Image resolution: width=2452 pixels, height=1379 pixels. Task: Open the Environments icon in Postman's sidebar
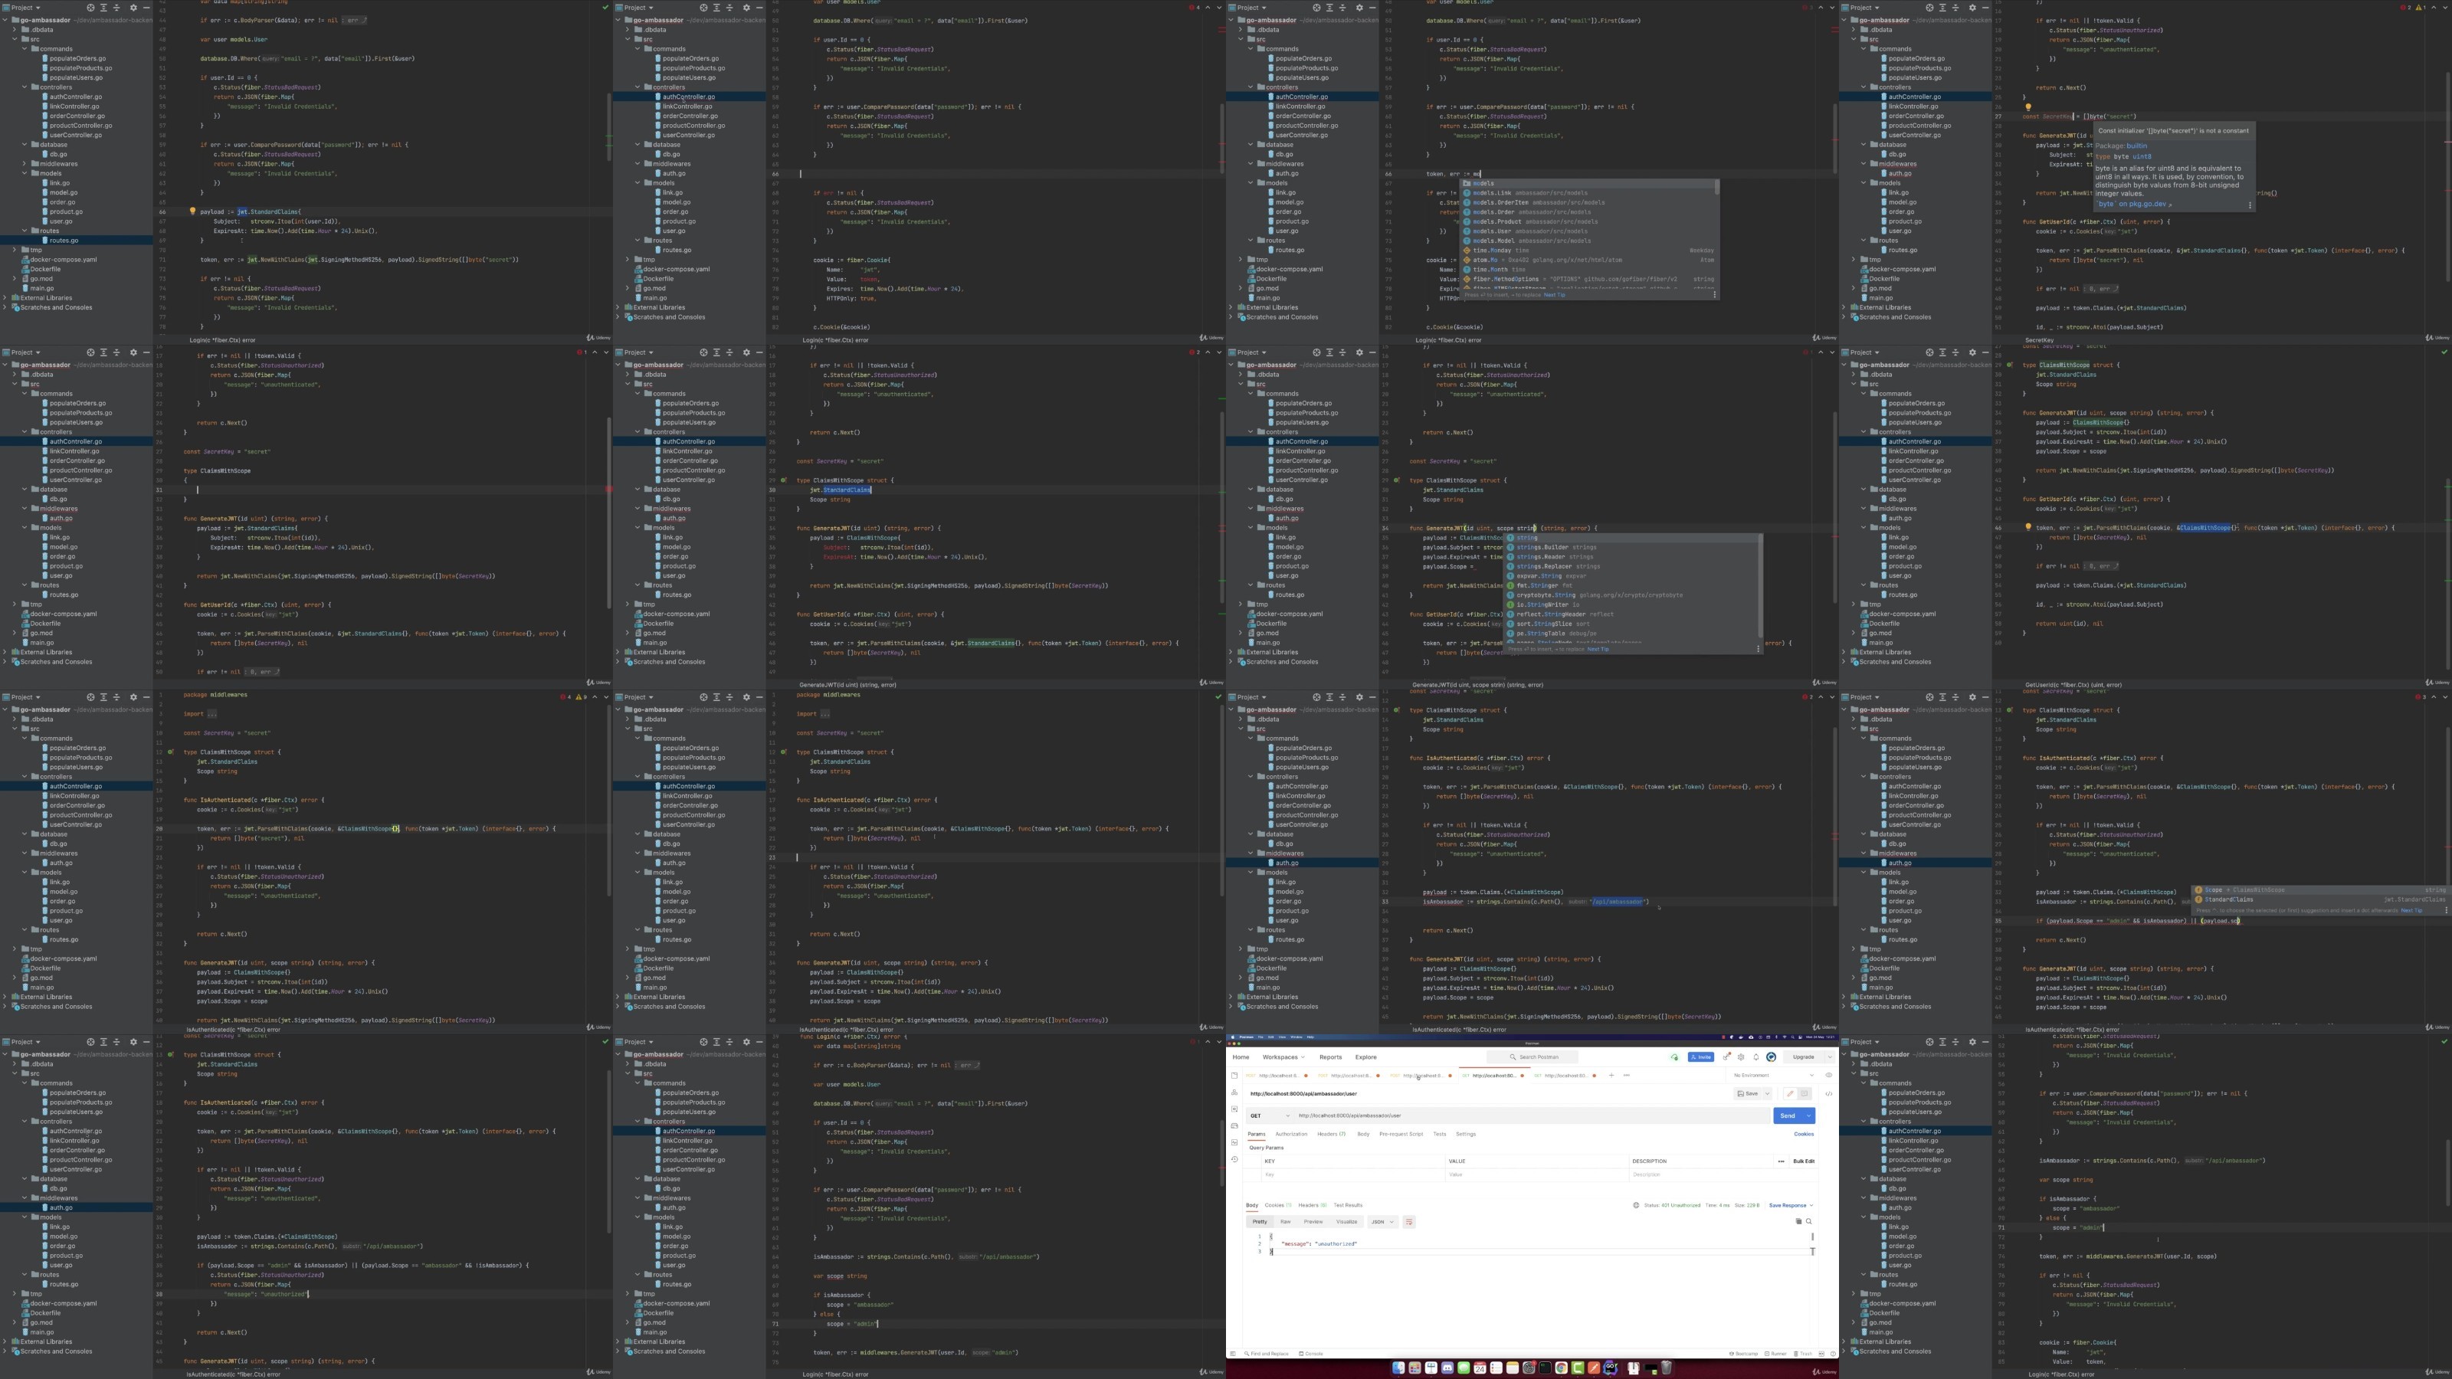click(1234, 1109)
